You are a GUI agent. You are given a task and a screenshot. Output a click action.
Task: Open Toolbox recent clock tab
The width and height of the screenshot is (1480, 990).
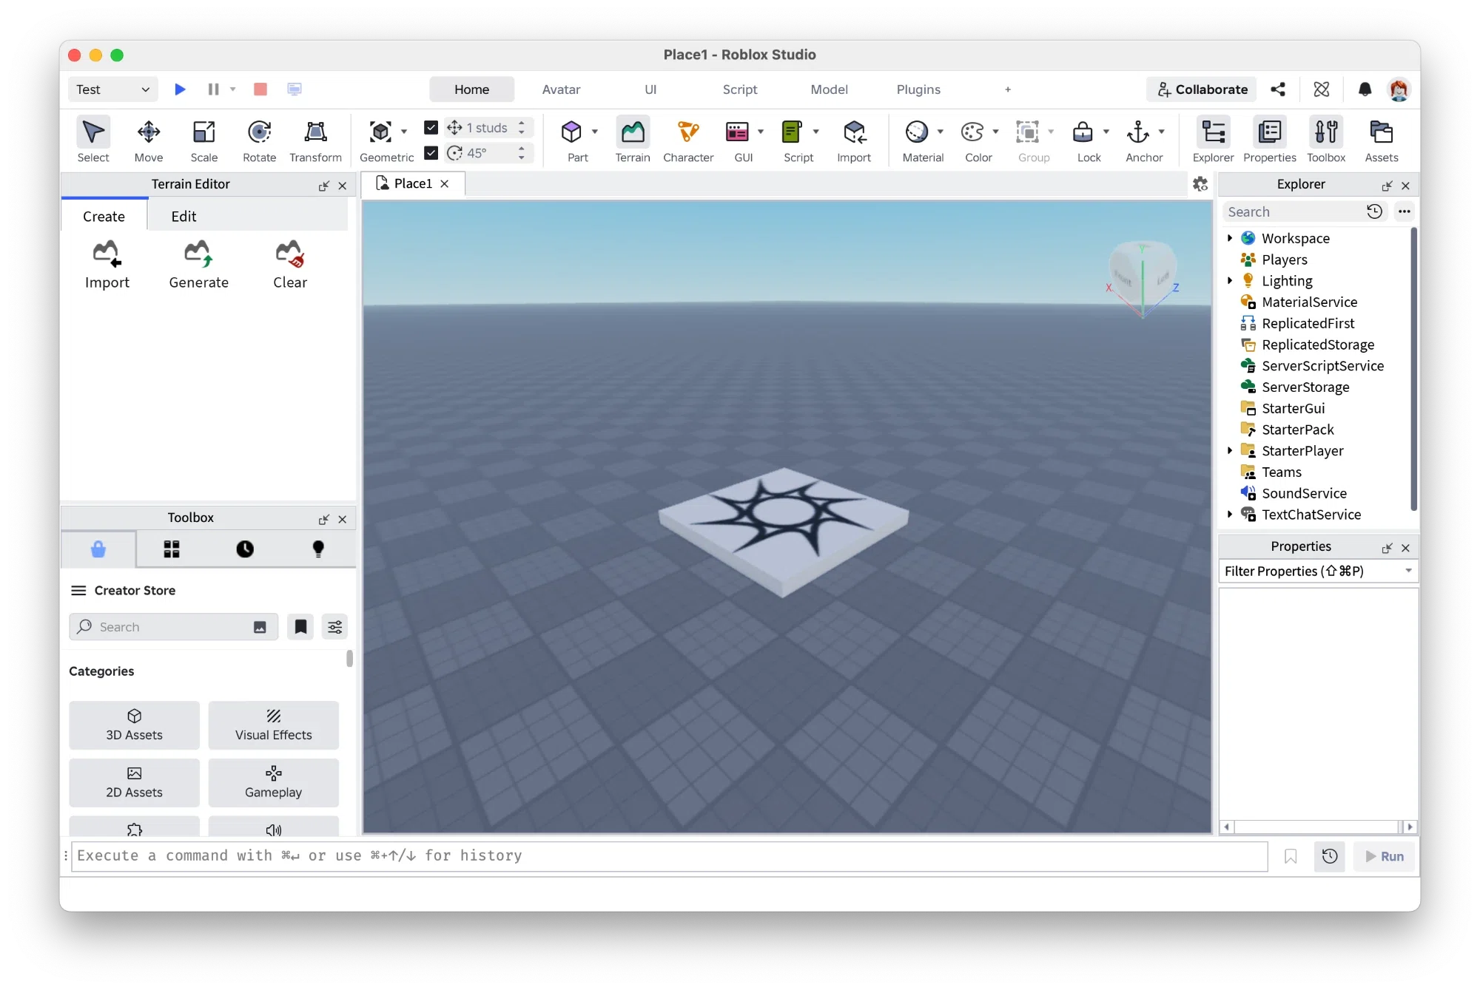(x=245, y=549)
